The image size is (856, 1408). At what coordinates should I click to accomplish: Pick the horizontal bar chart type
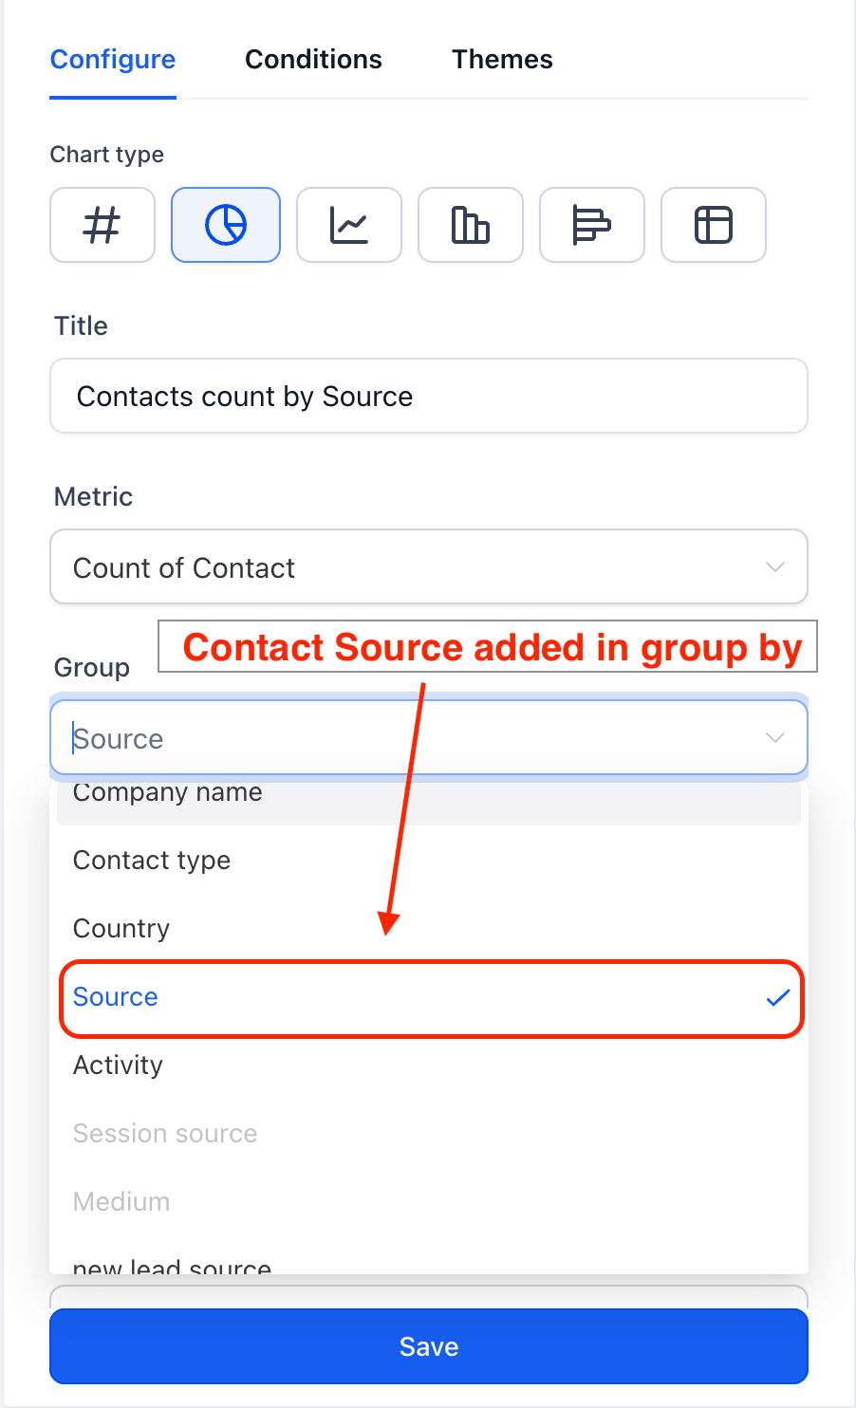(x=592, y=225)
